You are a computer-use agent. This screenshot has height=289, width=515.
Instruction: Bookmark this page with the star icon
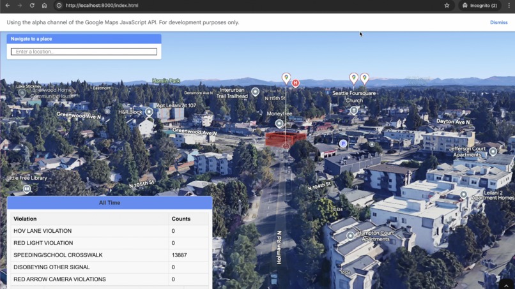447,5
